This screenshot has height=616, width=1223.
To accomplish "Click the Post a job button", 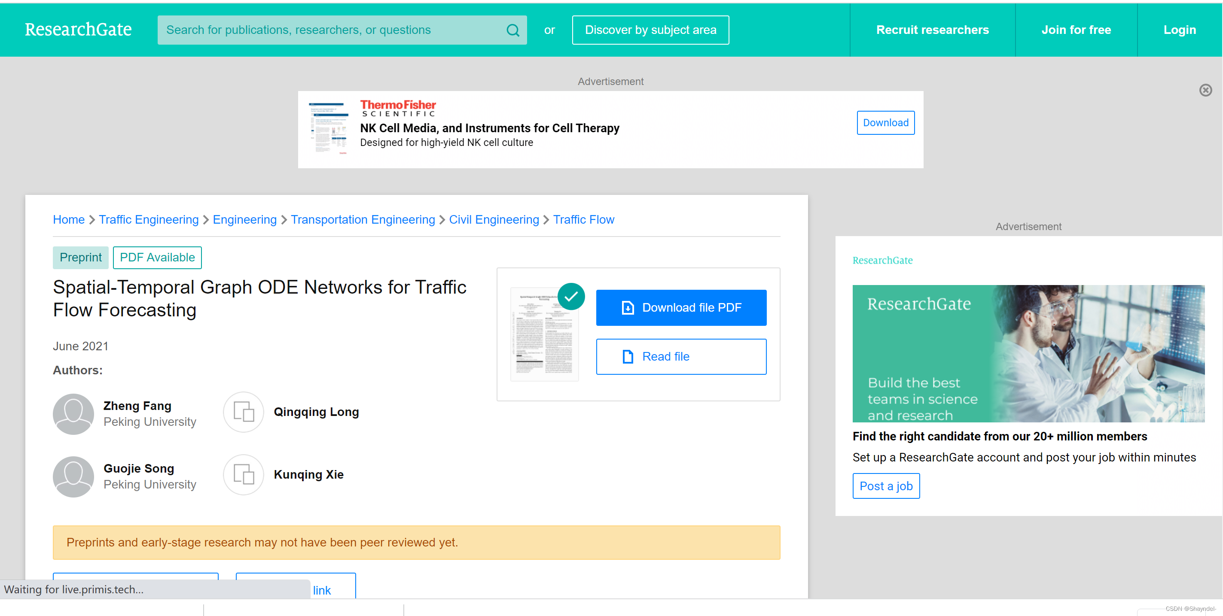I will (x=885, y=486).
